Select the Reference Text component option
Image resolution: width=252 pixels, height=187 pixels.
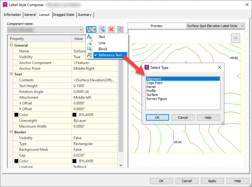tap(110, 55)
